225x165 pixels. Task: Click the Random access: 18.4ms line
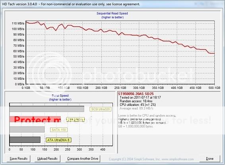click(136, 101)
